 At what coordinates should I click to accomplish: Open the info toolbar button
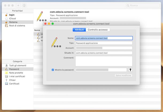coord(24,5)
